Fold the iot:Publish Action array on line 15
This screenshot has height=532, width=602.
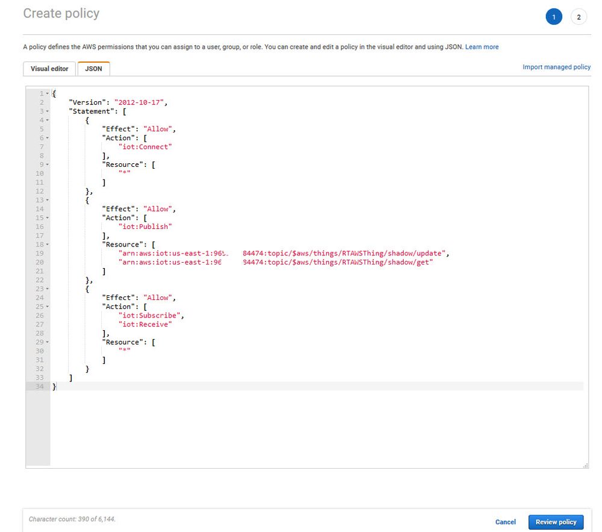47,217
